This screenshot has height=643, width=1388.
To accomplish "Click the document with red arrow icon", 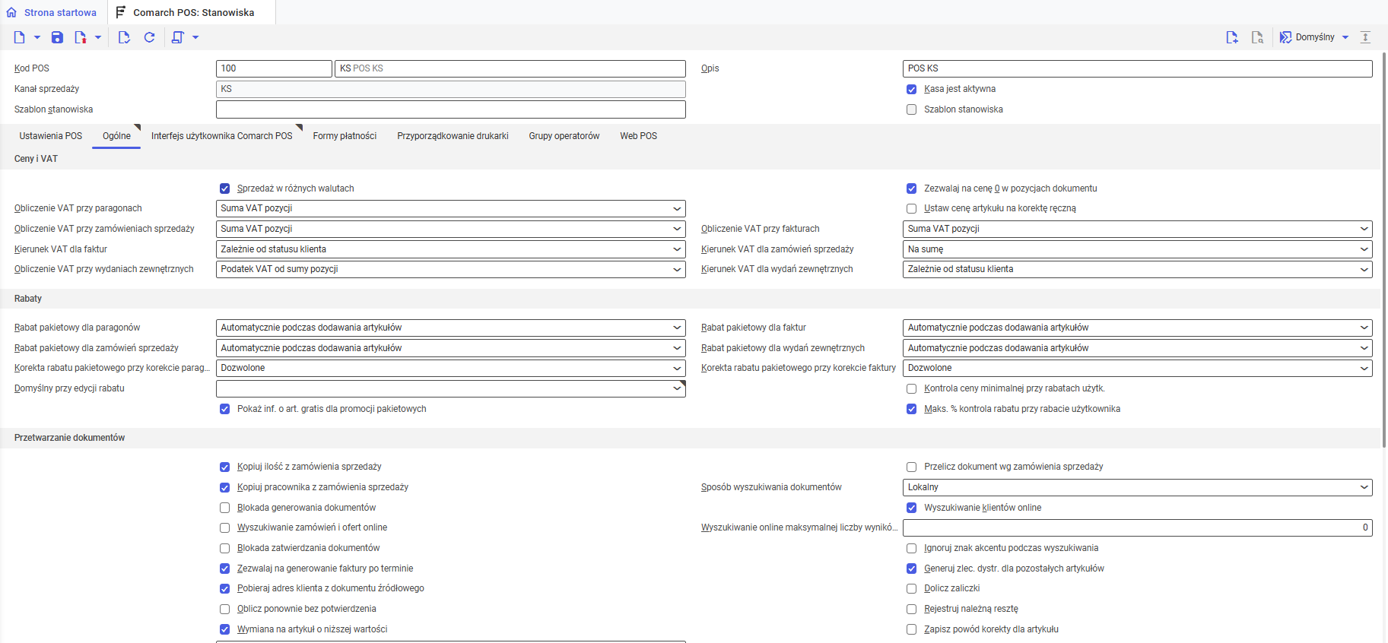I will 80,37.
